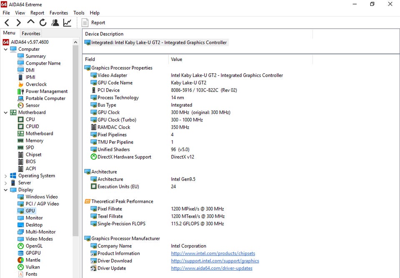Navigate up one level with up arrow
The height and width of the screenshot is (278, 400).
coord(30,22)
